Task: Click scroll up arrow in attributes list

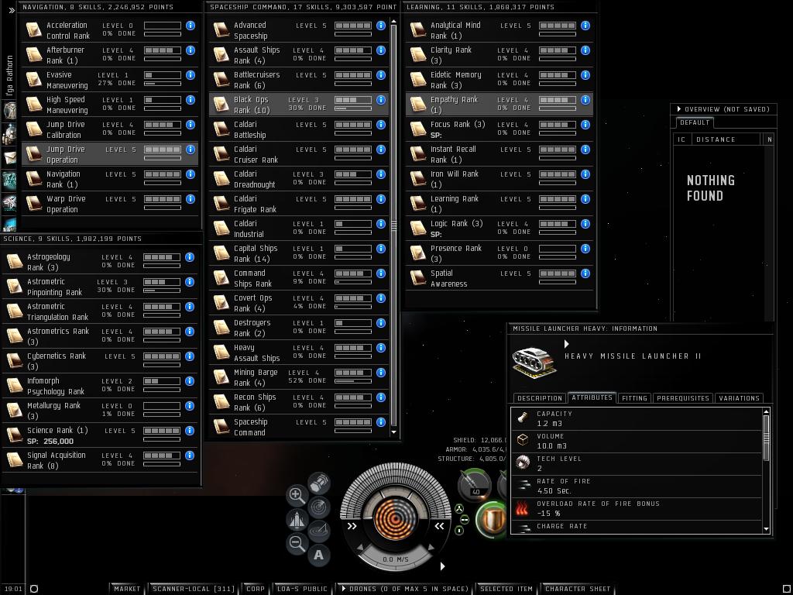Action: 766,411
